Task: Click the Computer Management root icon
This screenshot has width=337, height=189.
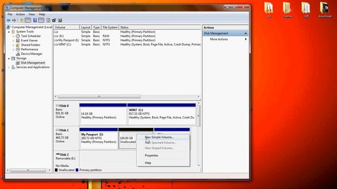Action: coord(8,27)
